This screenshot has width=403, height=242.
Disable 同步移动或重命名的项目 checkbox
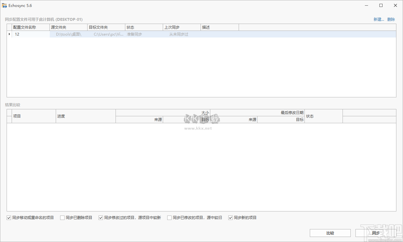[9, 217]
